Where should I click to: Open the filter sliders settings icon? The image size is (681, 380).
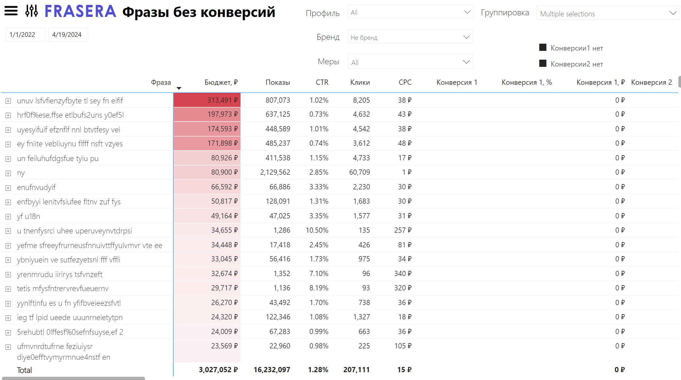[32, 11]
